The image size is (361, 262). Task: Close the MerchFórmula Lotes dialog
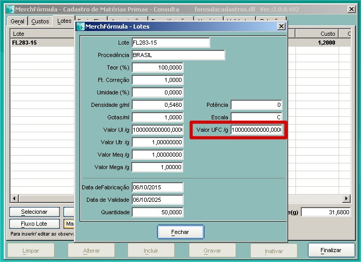pyautogui.click(x=281, y=26)
